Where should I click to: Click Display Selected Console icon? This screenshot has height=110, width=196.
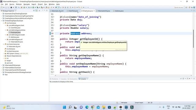(183, 79)
